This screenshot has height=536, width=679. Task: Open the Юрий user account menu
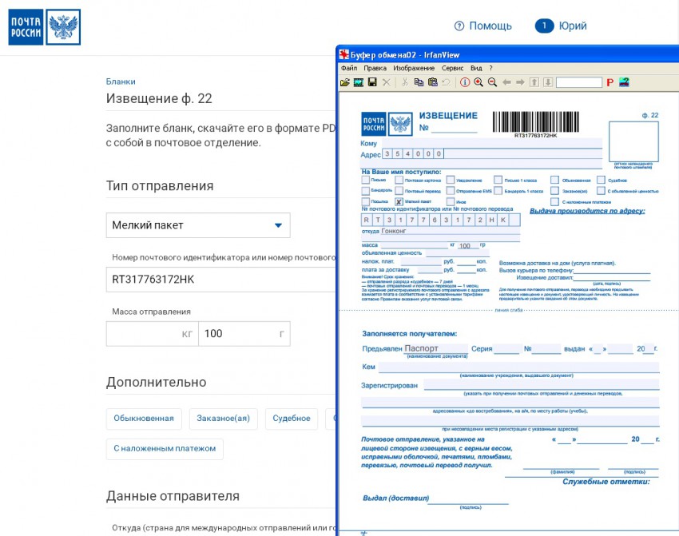(561, 26)
